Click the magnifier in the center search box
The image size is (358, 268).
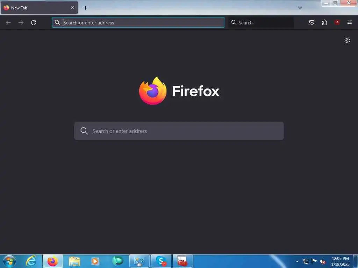point(84,131)
